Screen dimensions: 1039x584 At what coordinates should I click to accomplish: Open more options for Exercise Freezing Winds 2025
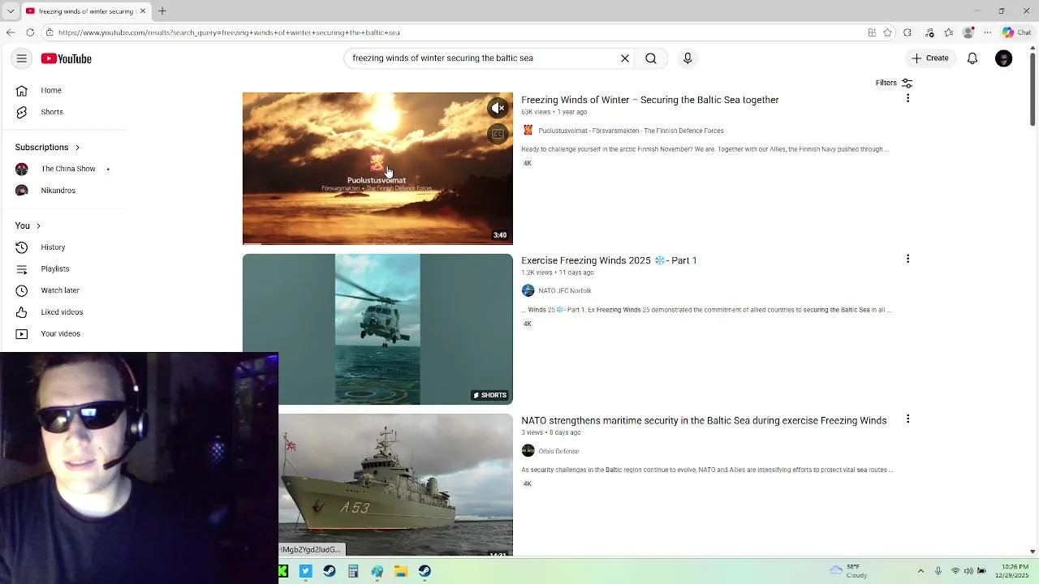(908, 259)
